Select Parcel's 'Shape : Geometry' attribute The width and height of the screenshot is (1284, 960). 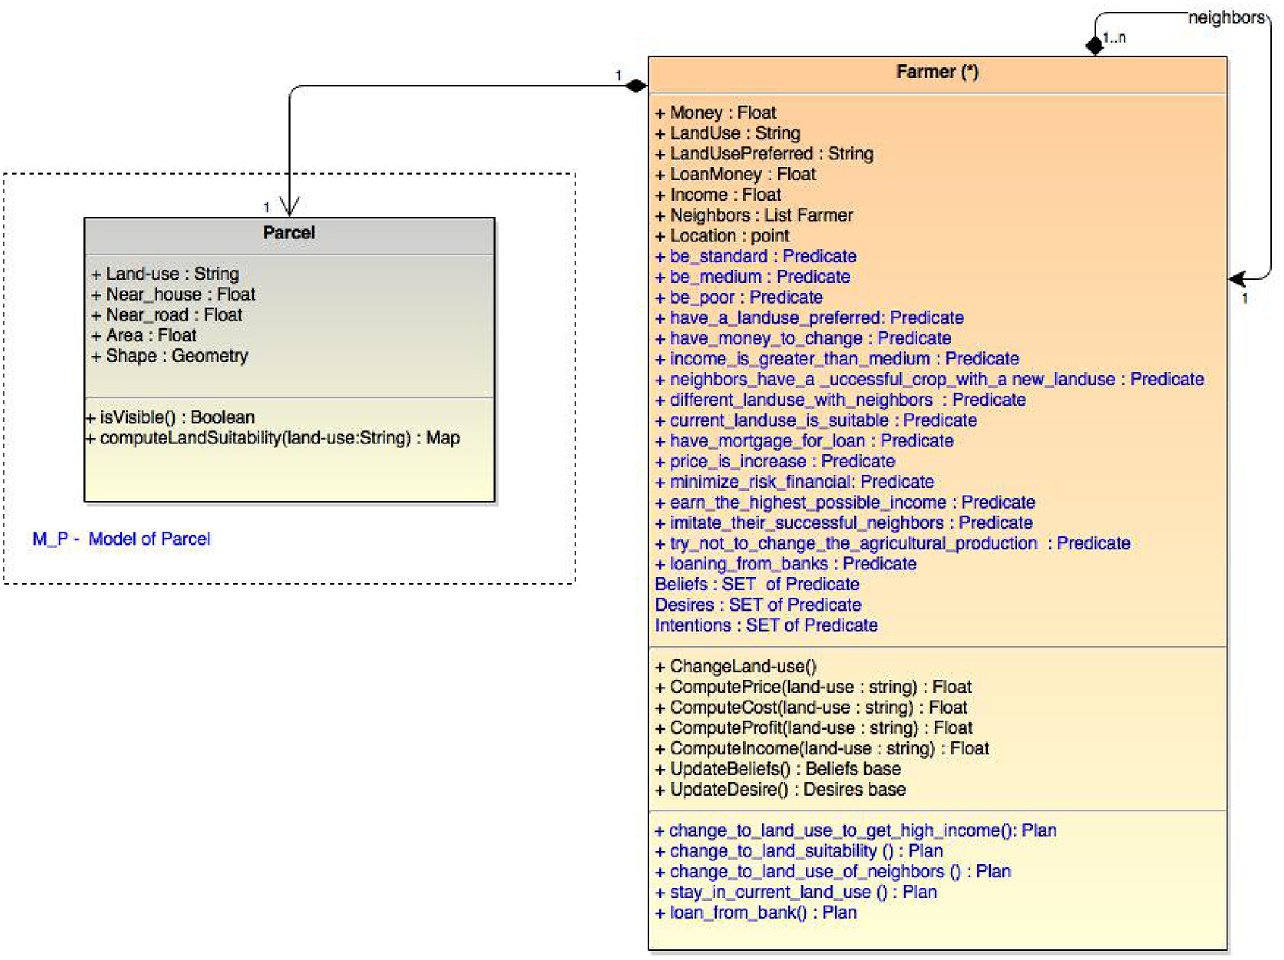[x=170, y=356]
